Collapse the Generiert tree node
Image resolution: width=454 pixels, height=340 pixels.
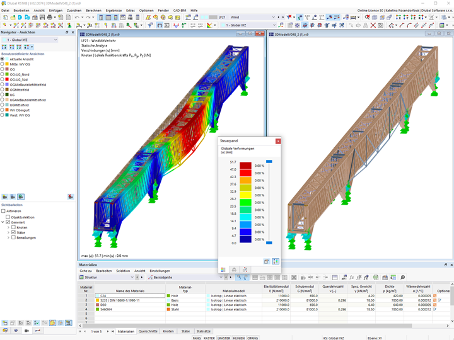[3, 222]
